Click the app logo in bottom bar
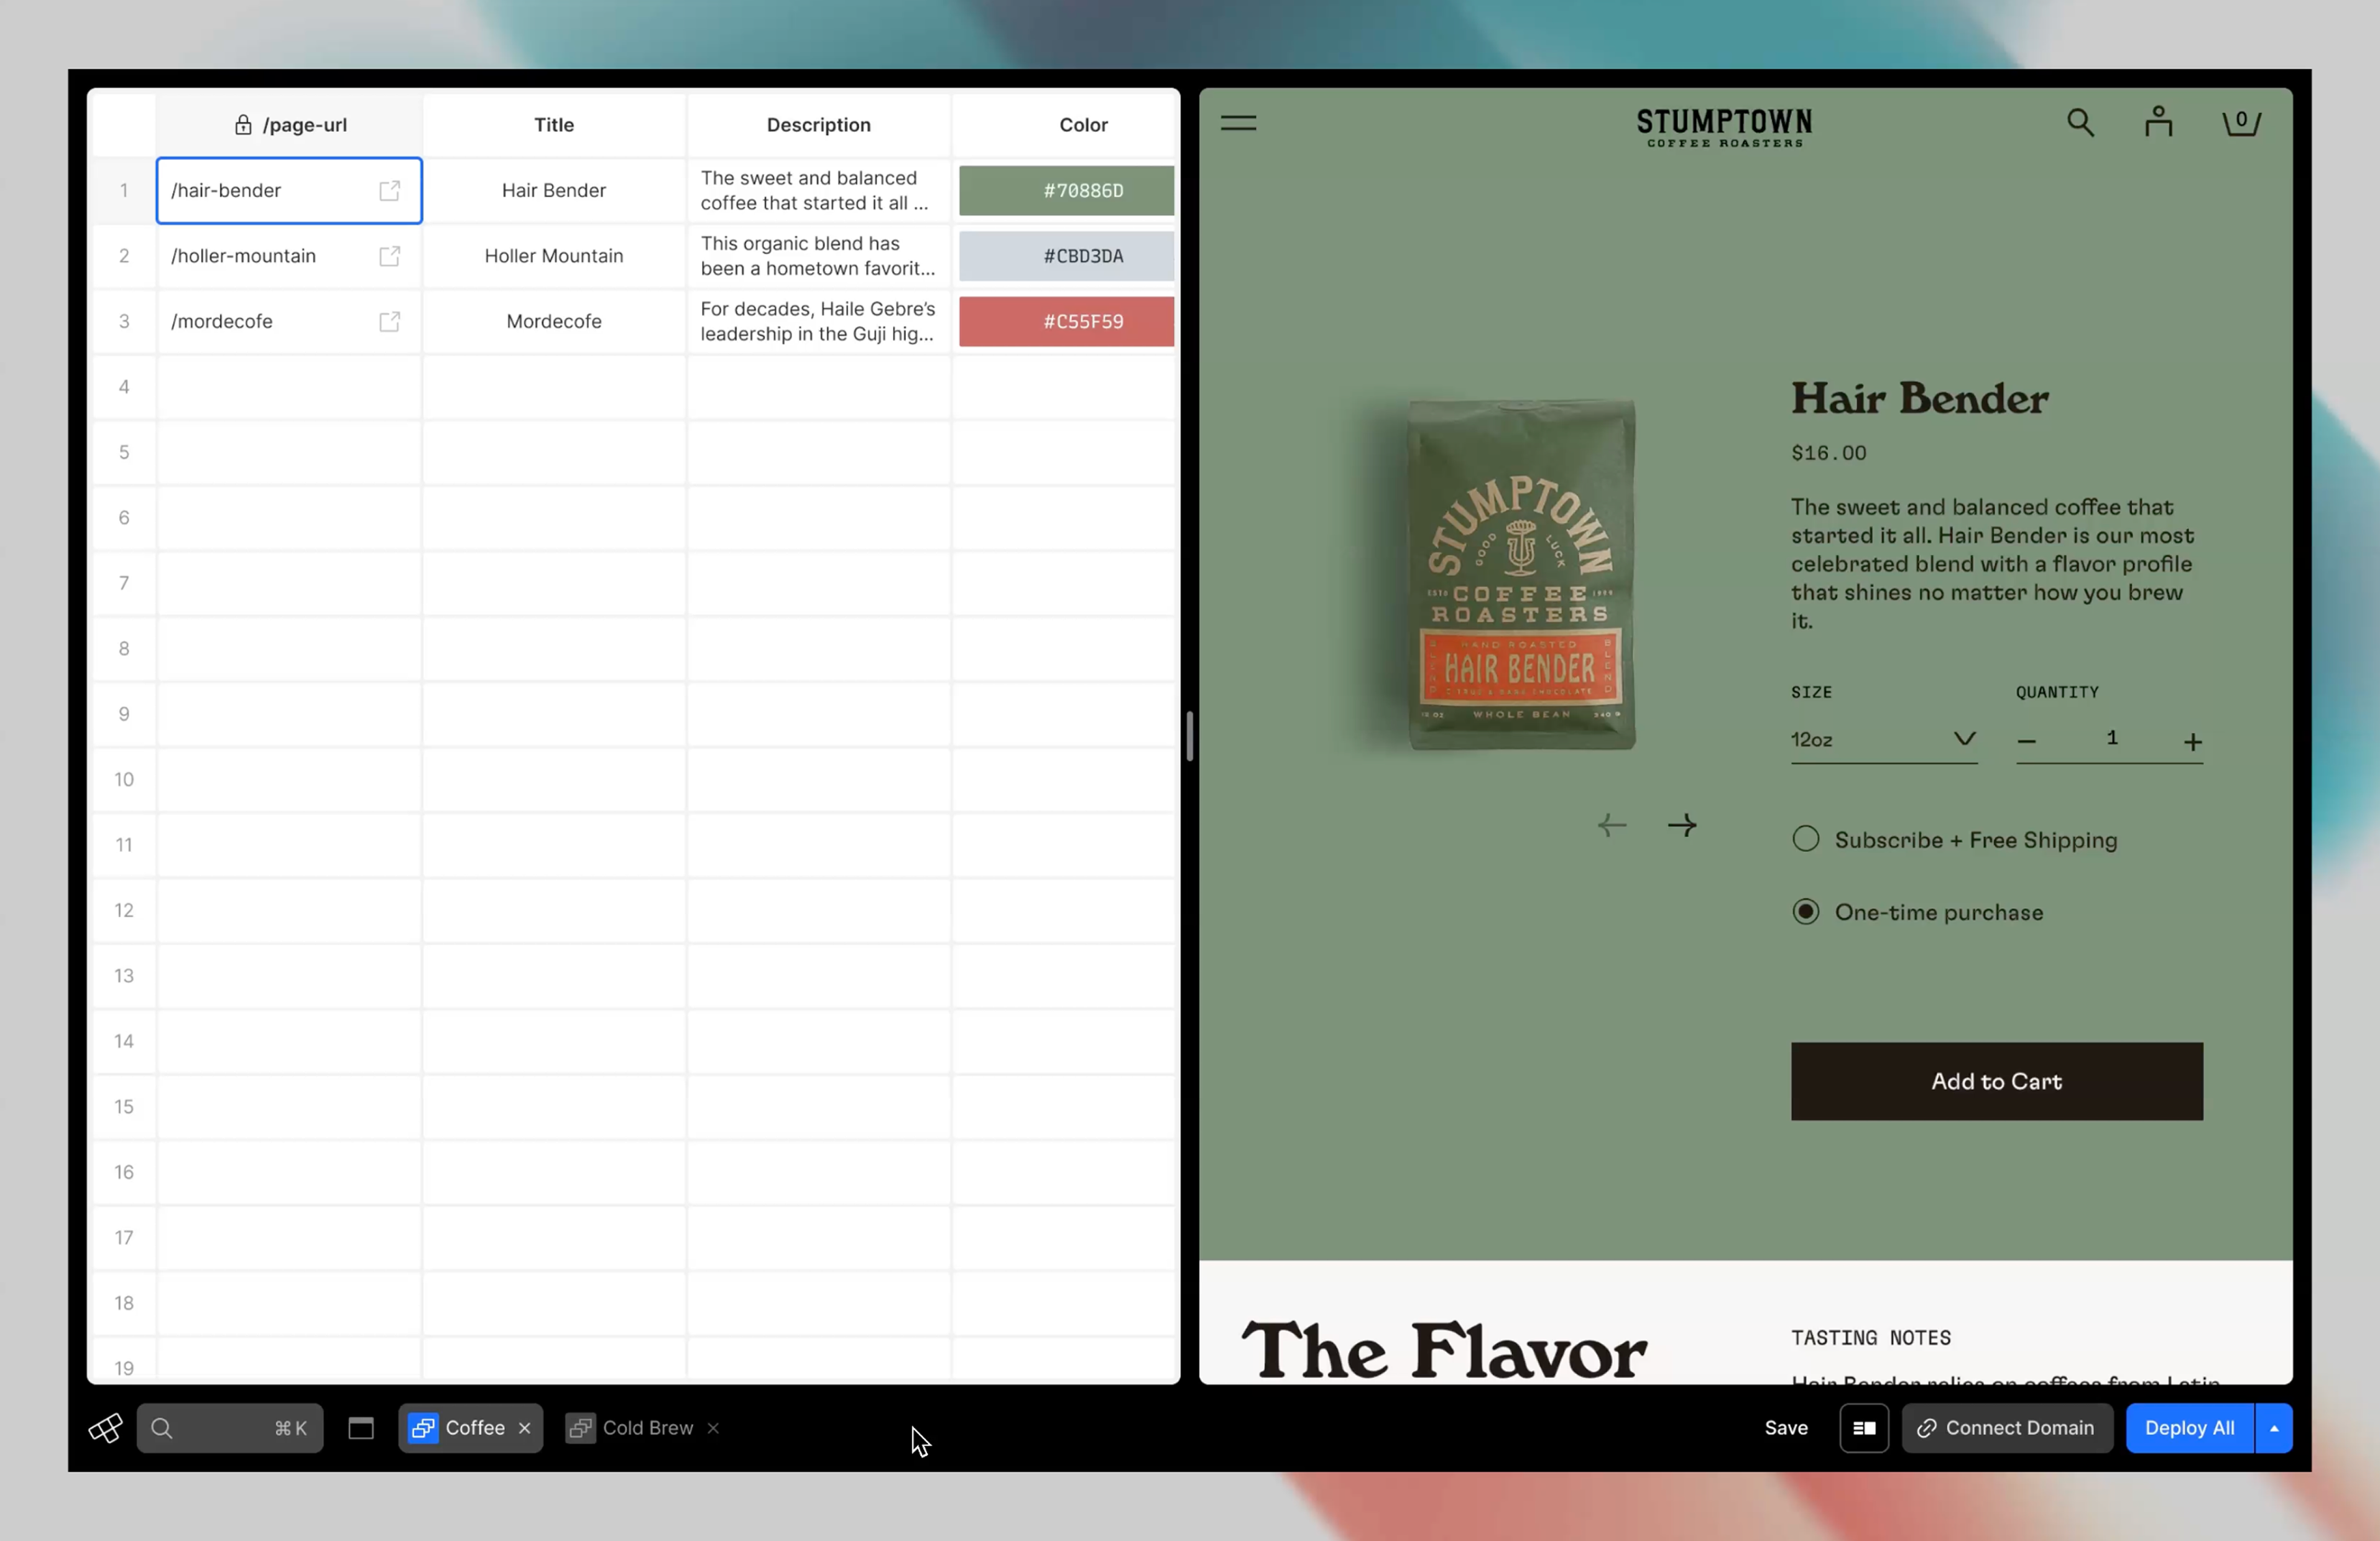 pyautogui.click(x=105, y=1427)
